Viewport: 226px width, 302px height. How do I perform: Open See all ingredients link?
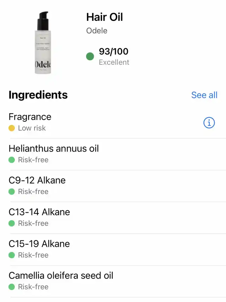(x=204, y=95)
